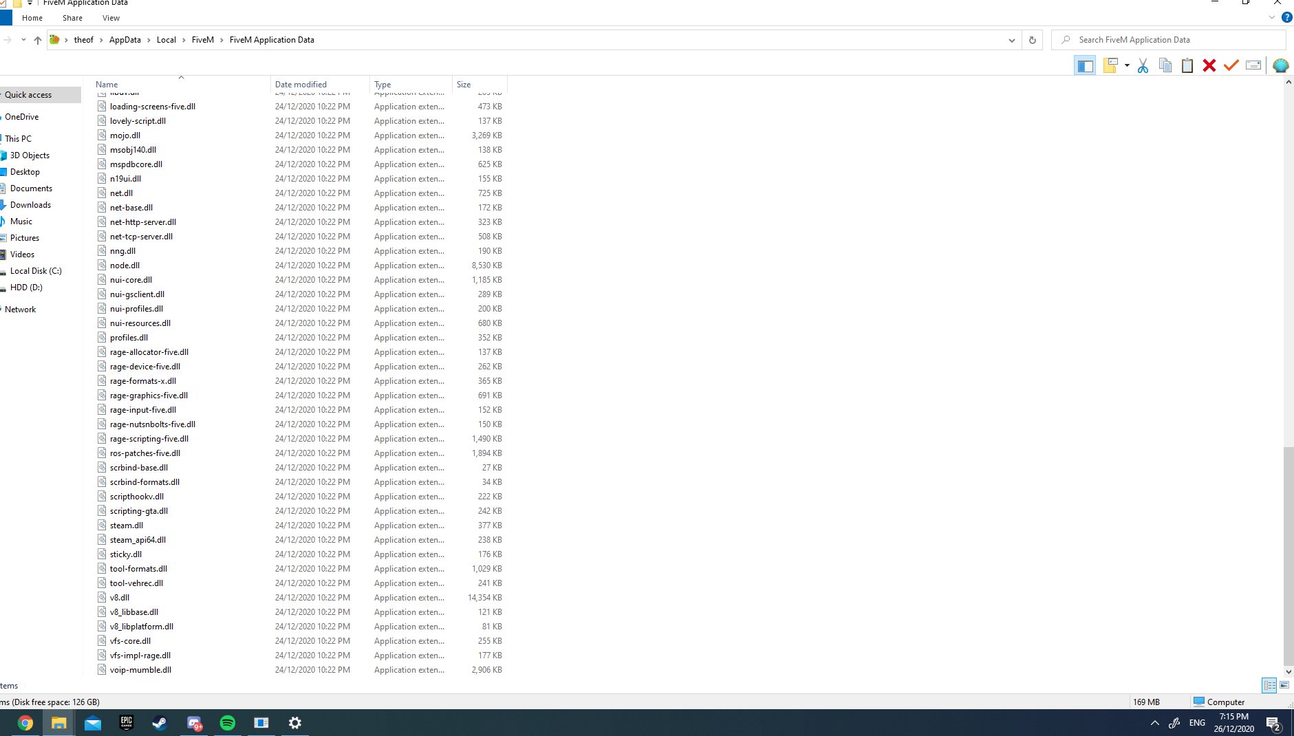
Task: Click the theof breadcrumb segment
Action: point(83,40)
